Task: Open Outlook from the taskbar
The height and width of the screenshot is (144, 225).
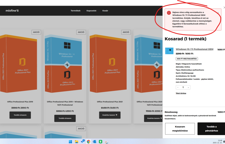Action: pyautogui.click(x=94, y=142)
